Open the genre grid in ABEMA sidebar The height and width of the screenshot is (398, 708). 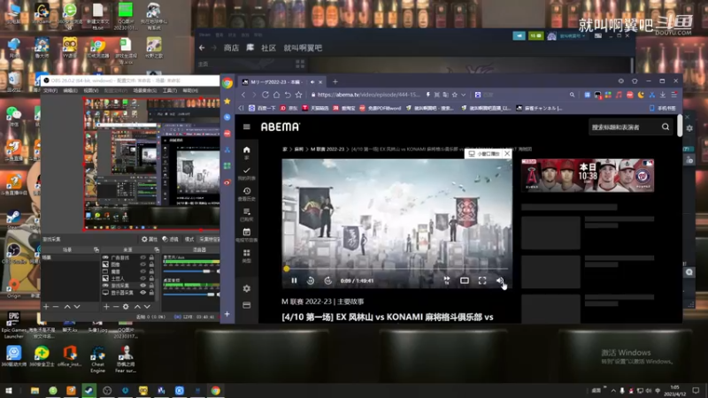pos(247,256)
